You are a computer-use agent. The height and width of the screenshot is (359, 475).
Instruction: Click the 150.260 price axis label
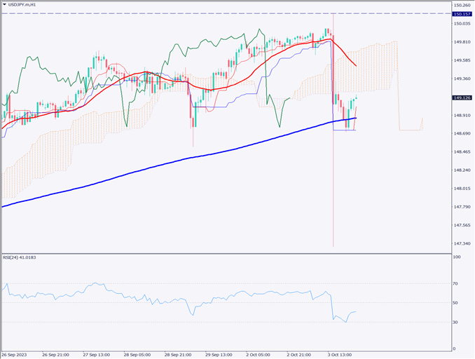(462, 6)
